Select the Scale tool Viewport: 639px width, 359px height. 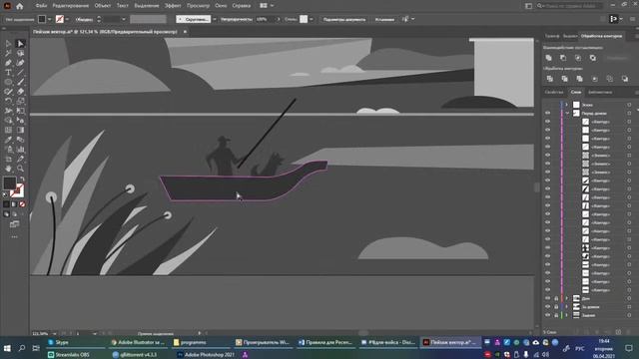point(20,101)
